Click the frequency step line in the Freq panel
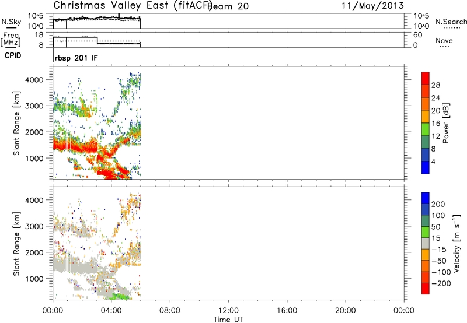467x323 pixels. (x=97, y=40)
